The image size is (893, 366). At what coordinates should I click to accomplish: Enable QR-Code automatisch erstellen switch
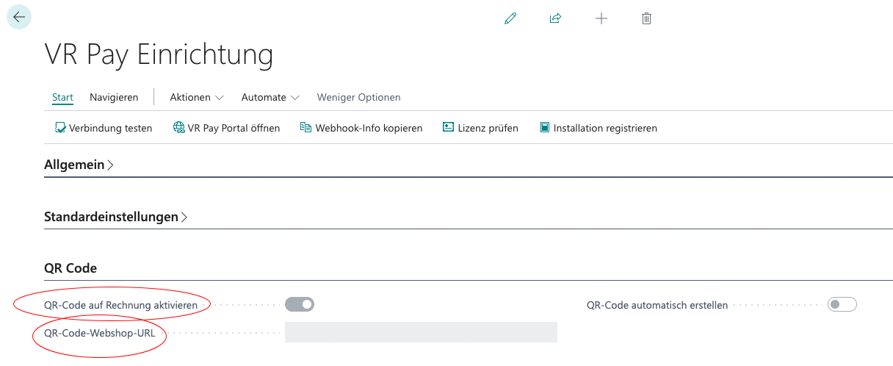[842, 304]
